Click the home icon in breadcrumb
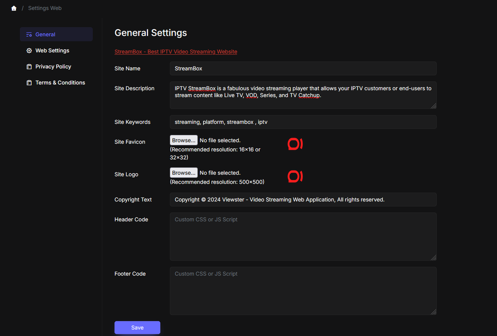 pyautogui.click(x=14, y=8)
